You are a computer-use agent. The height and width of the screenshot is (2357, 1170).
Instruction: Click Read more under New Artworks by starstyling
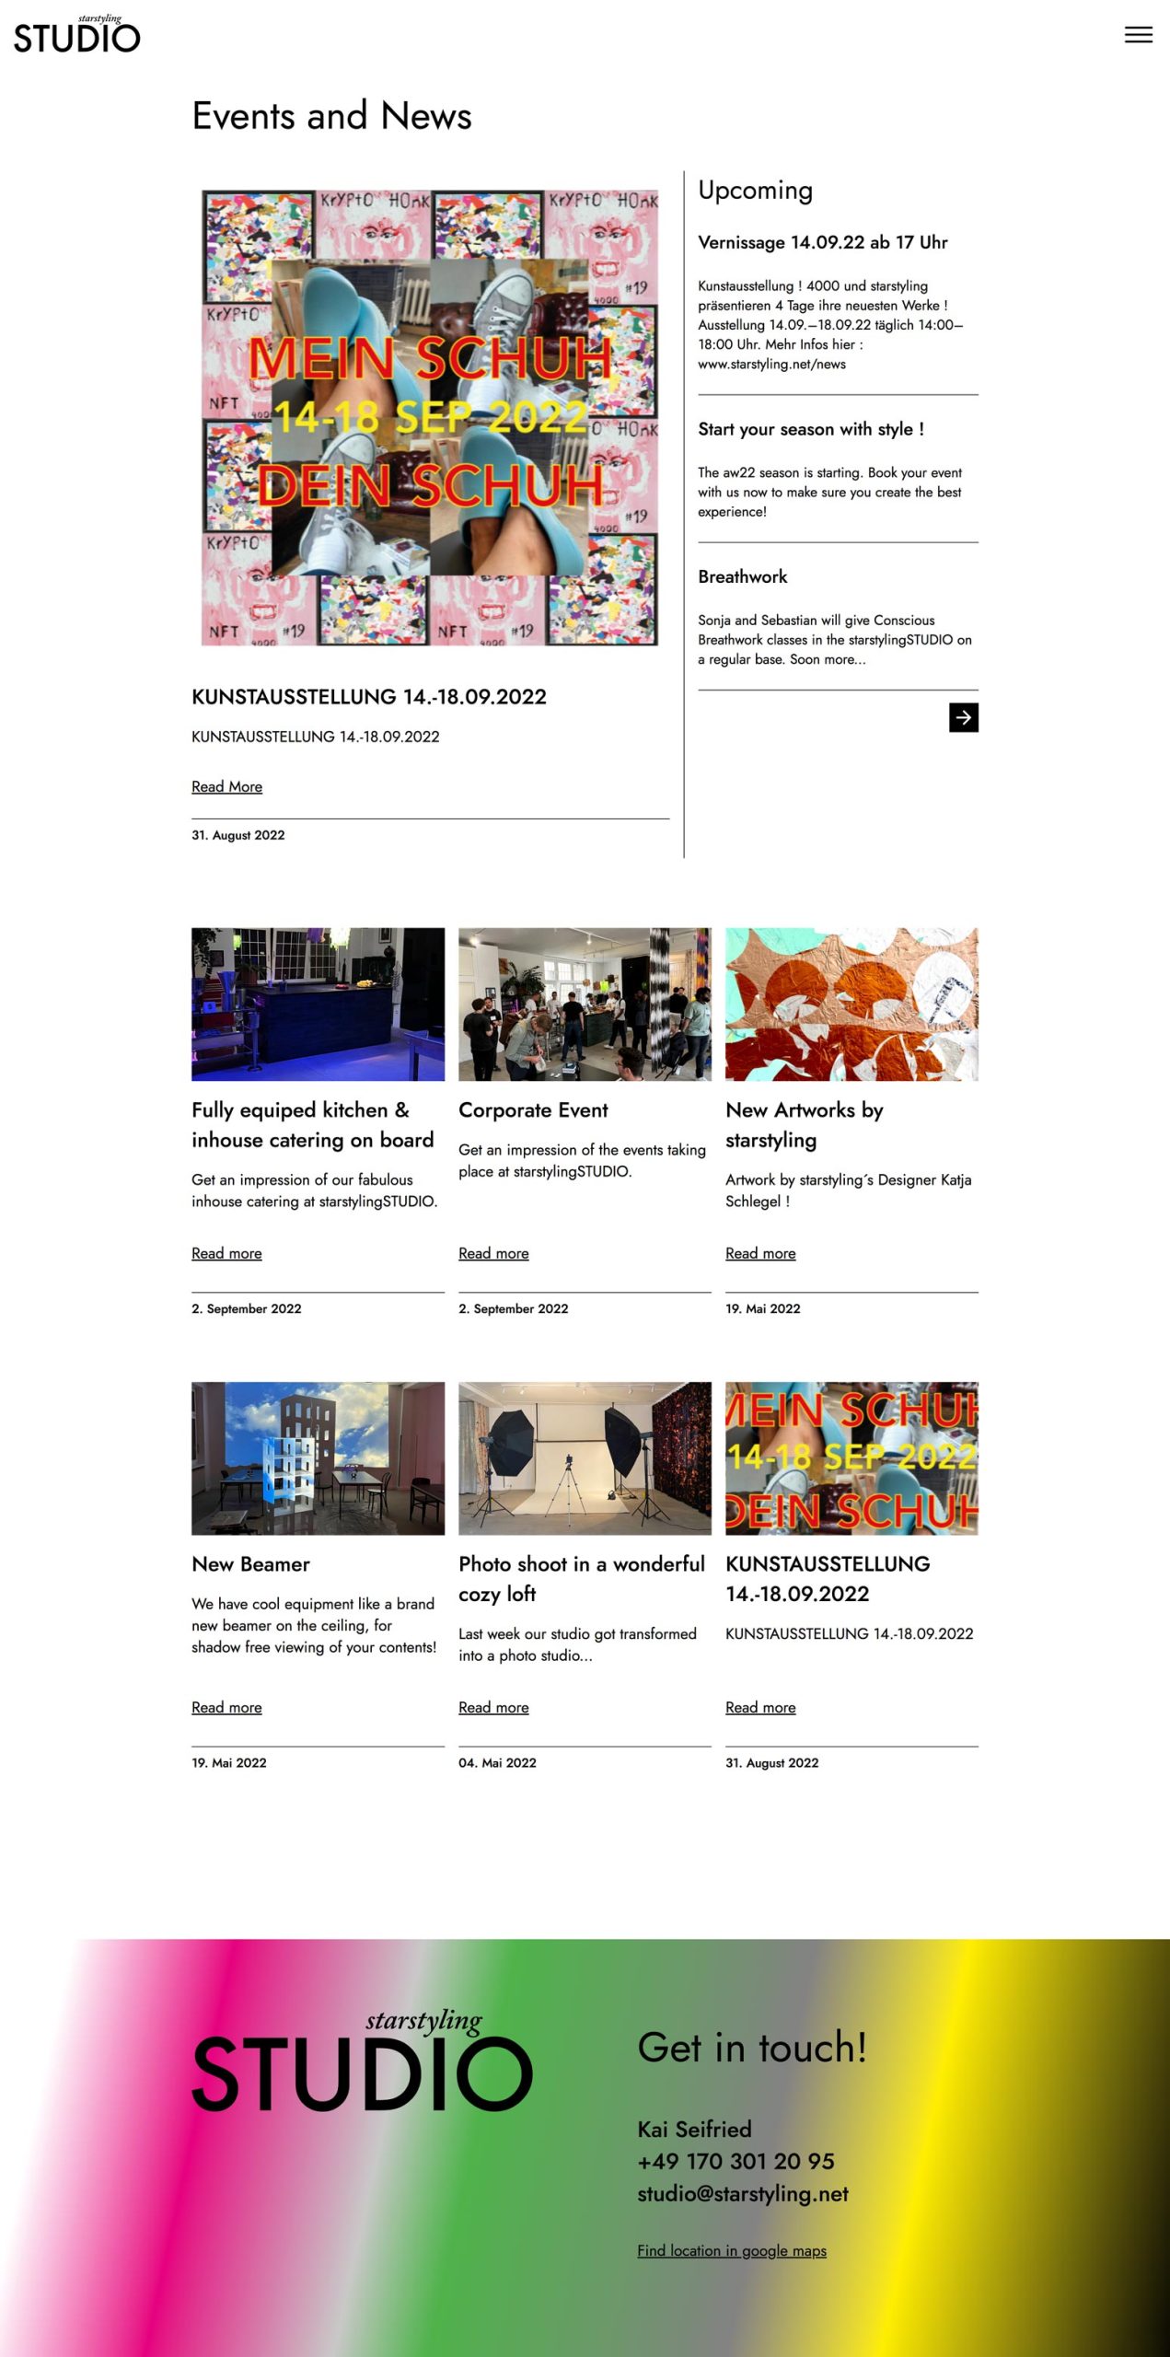tap(760, 1253)
